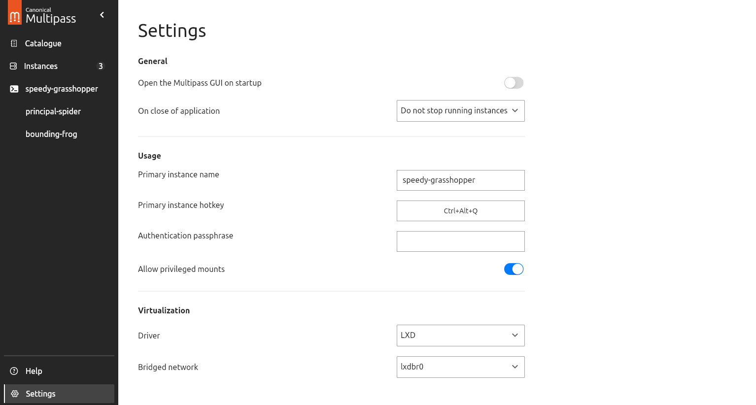Click the Instances server icon
The image size is (756, 405).
(14, 66)
